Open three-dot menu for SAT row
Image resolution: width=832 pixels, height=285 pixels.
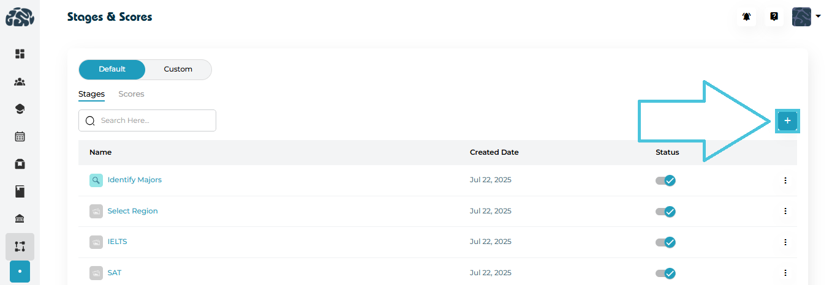785,273
